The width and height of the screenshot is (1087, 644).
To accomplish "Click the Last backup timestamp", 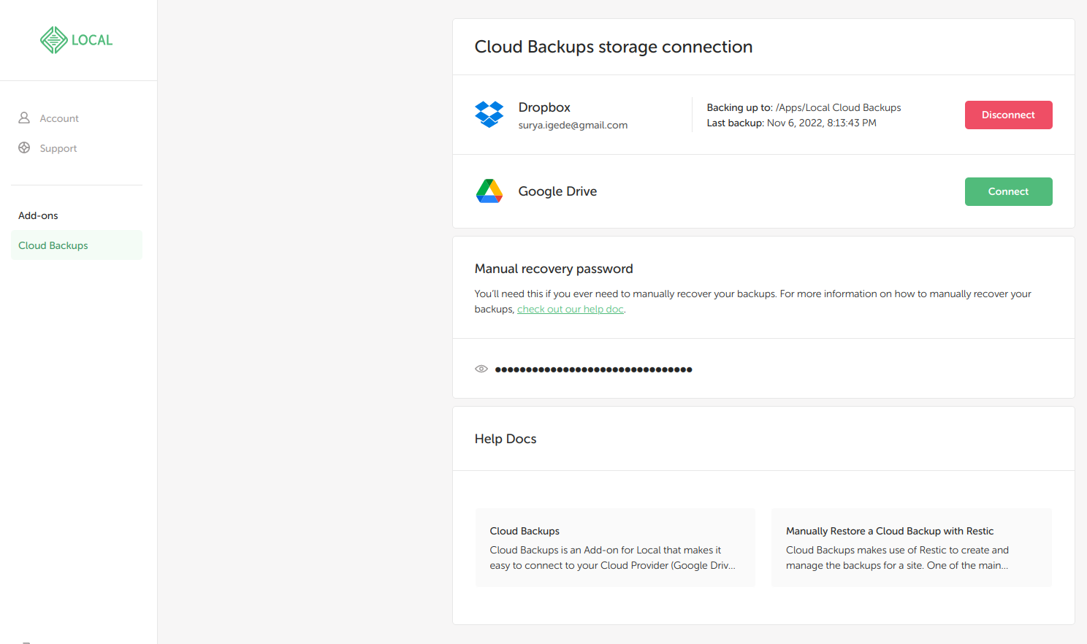I will (x=821, y=123).
